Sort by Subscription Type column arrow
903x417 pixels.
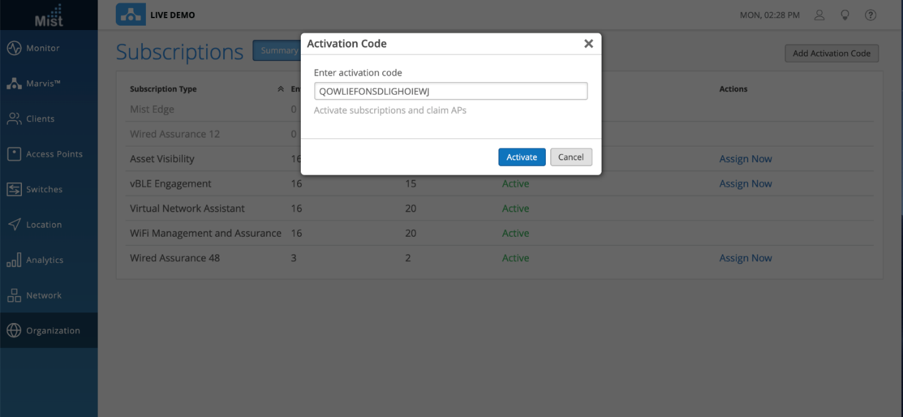pos(281,89)
